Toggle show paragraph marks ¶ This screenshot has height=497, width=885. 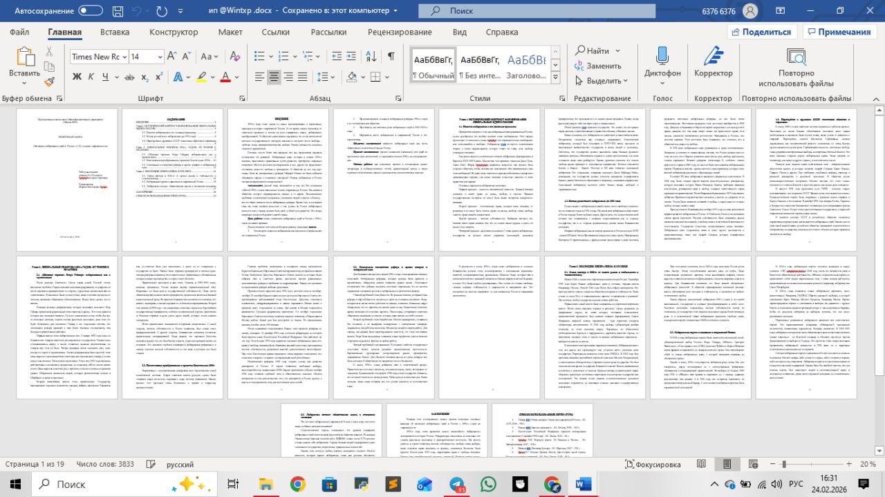coord(391,56)
